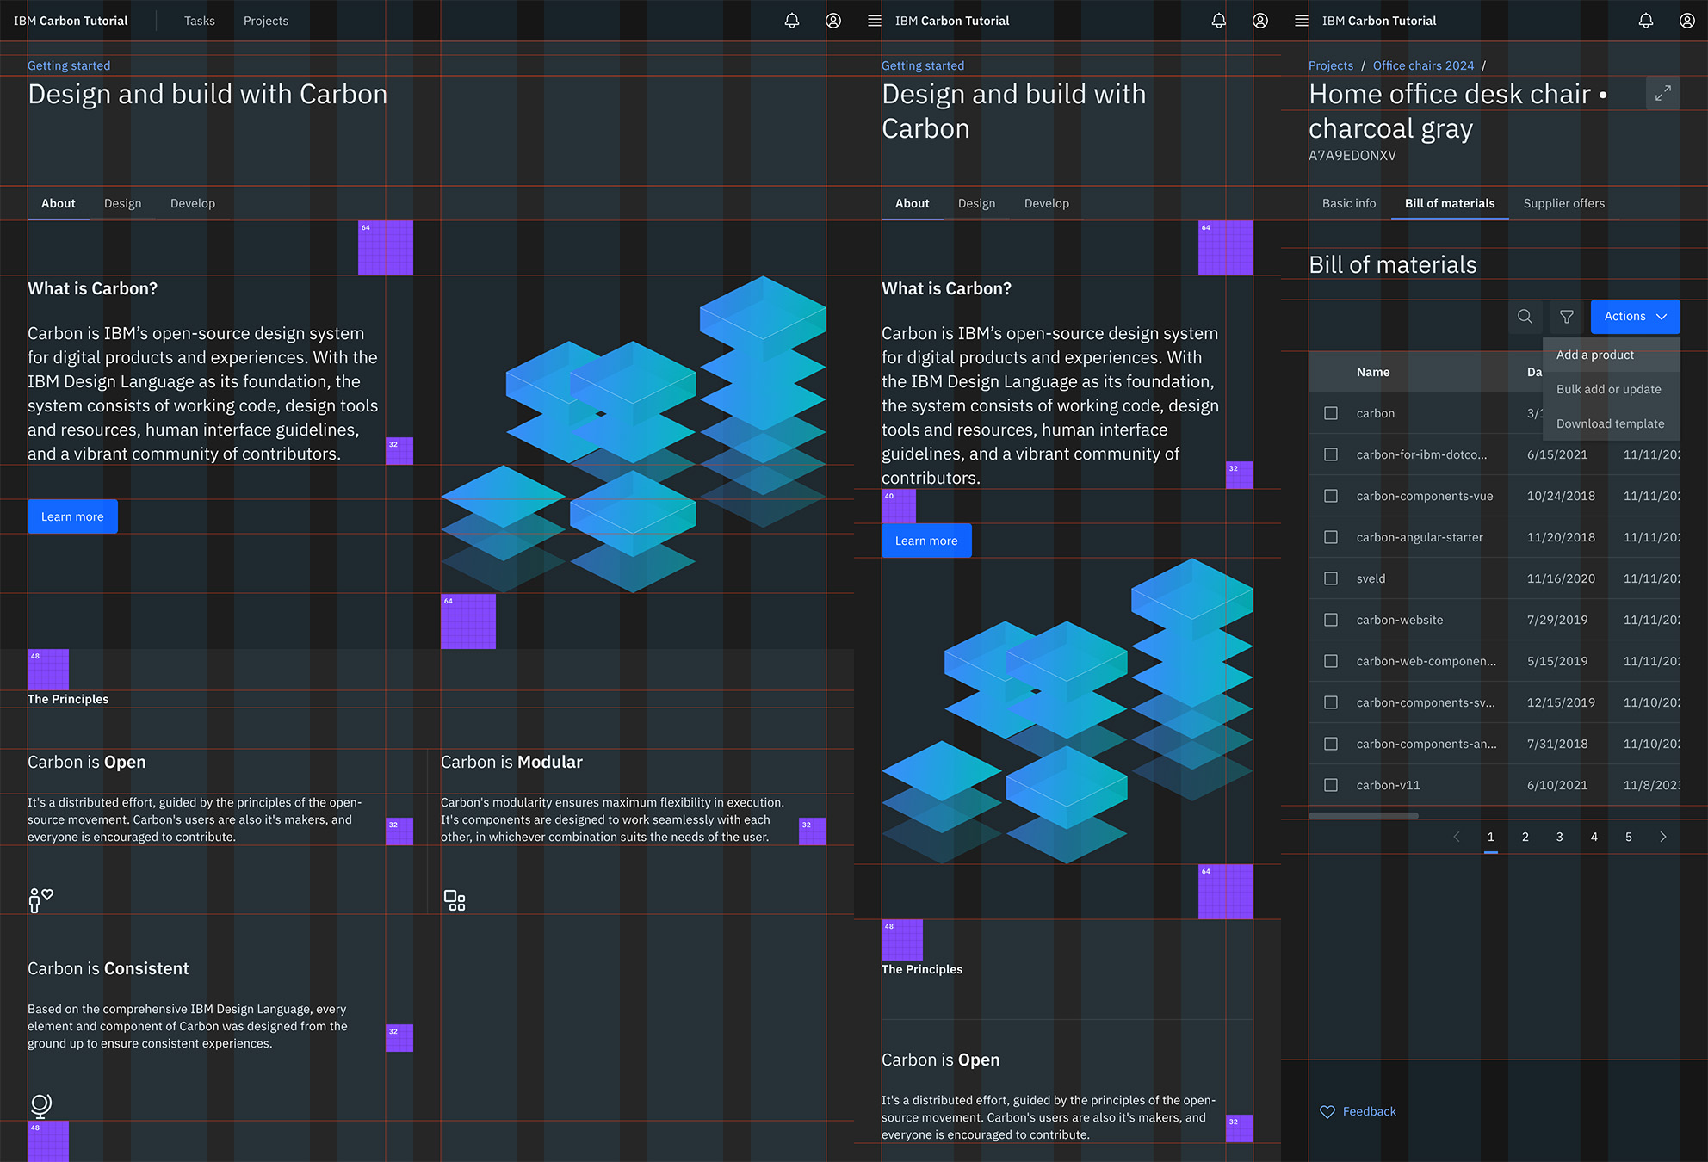Click the 10/24/2018 date cell
The width and height of the screenshot is (1708, 1162).
point(1561,496)
